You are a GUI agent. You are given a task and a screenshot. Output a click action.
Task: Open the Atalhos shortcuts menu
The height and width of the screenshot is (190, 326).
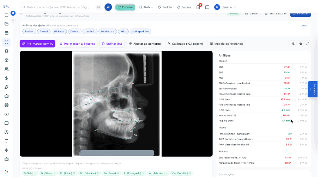pyautogui.click(x=146, y=7)
